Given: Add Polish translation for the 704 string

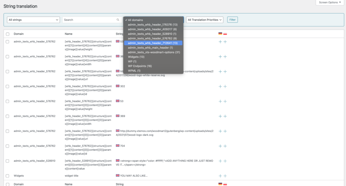Looking at the screenshot, I should coord(225,146).
